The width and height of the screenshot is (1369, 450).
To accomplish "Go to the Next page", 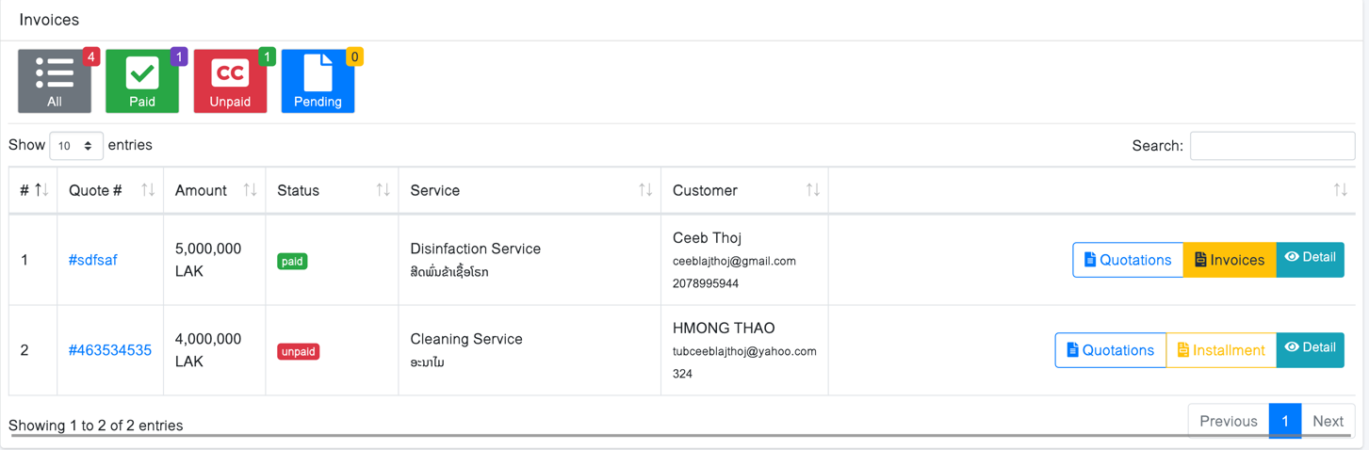I will [x=1328, y=421].
